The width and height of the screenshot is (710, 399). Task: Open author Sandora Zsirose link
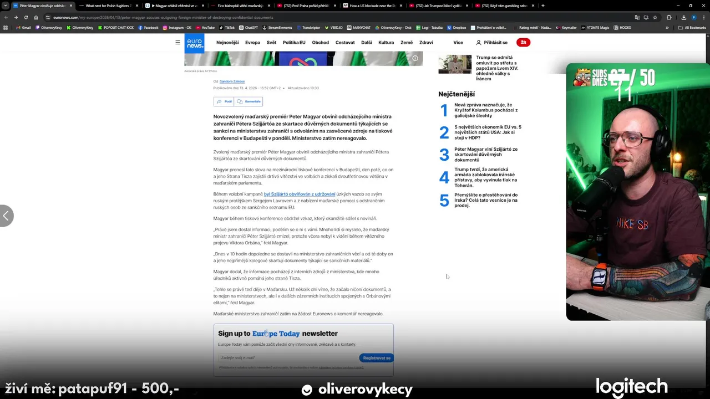232,81
